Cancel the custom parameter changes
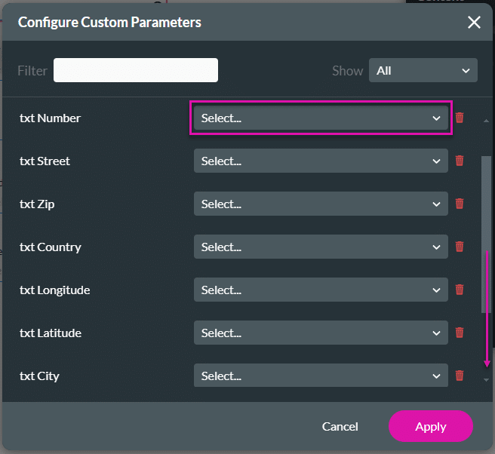495x454 pixels. [340, 427]
